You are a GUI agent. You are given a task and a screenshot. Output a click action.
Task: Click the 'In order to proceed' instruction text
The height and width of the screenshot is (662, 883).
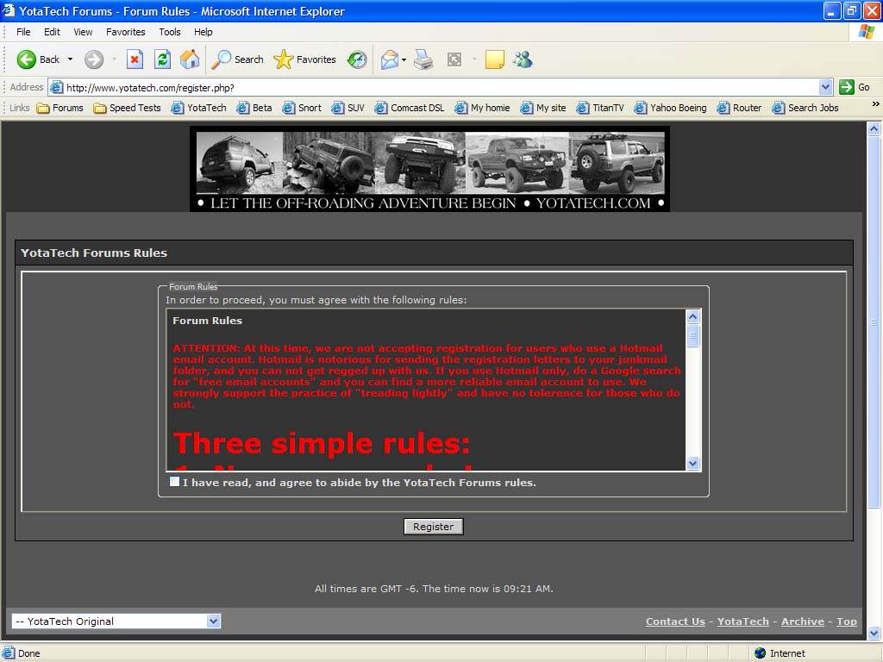point(316,300)
